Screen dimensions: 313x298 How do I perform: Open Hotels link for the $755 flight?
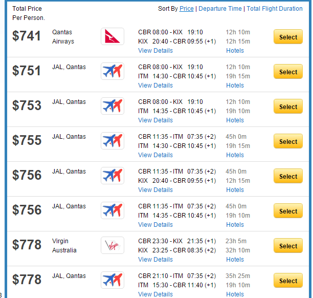click(235, 155)
